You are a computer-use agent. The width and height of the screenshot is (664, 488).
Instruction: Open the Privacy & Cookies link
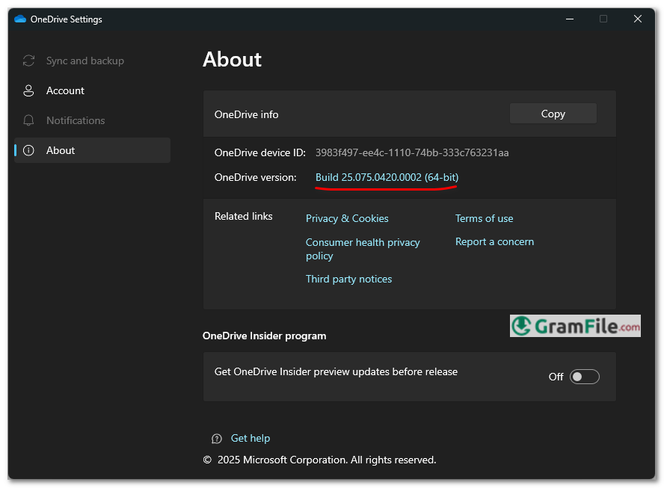click(x=347, y=218)
